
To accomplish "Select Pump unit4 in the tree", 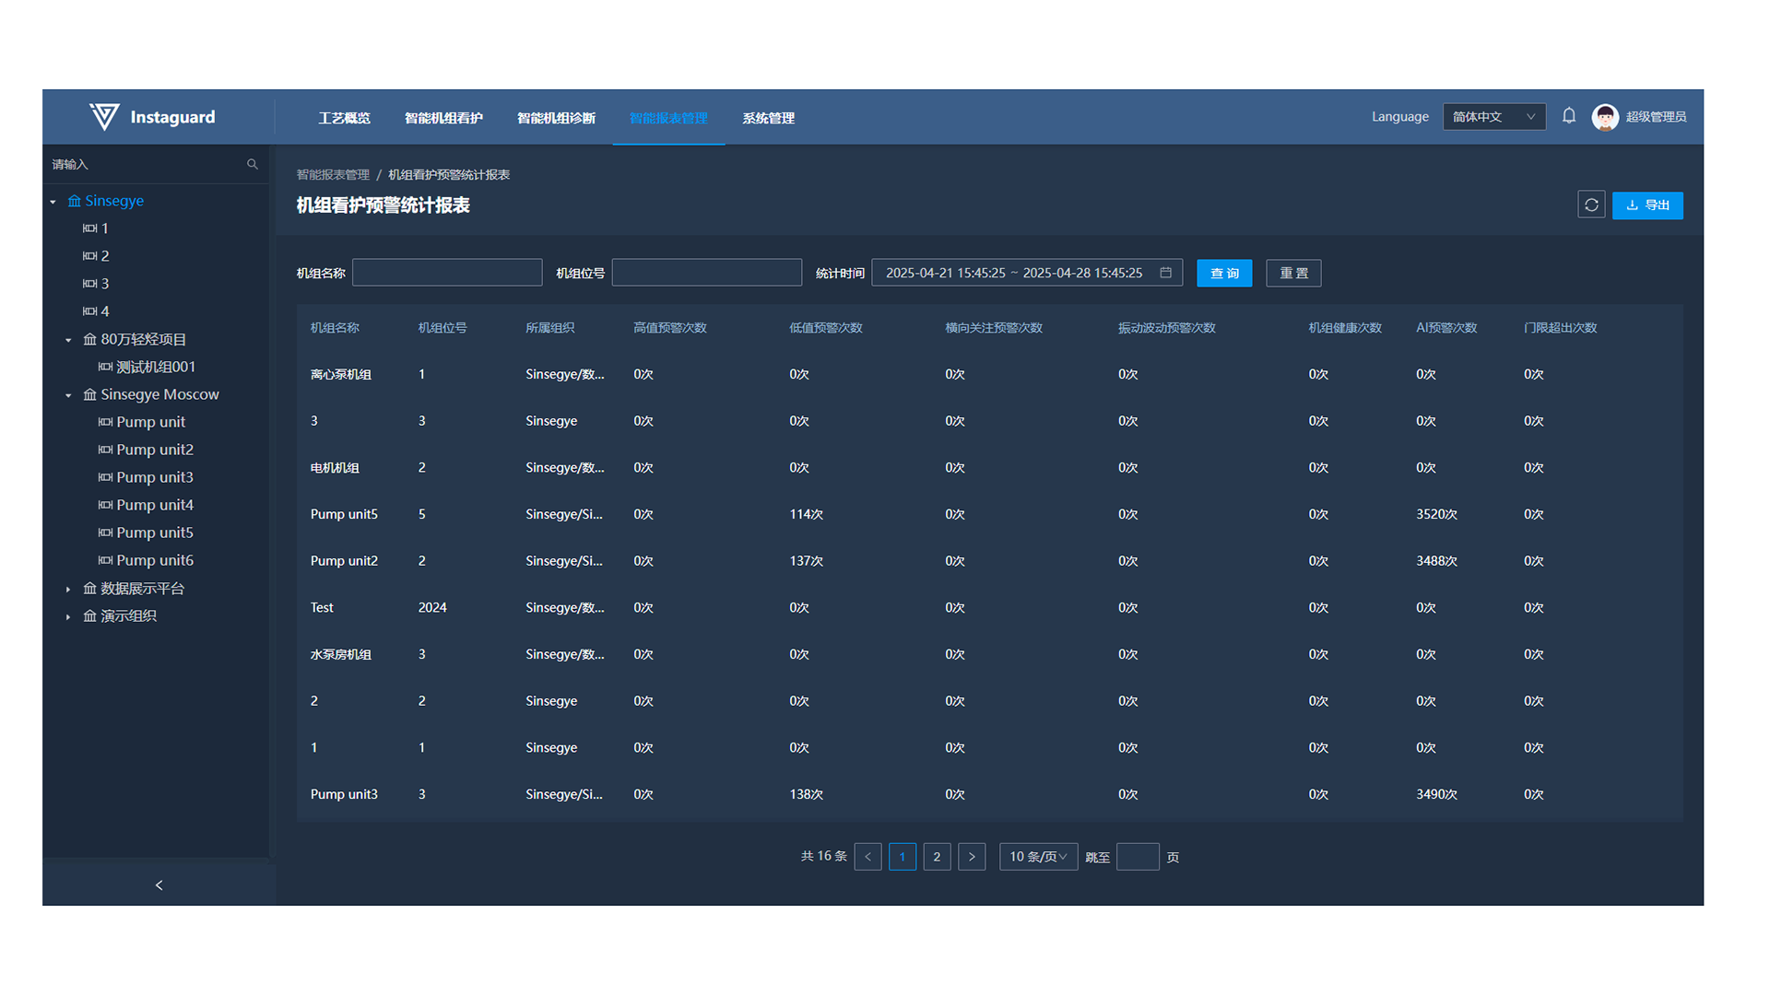I will click(x=154, y=505).
